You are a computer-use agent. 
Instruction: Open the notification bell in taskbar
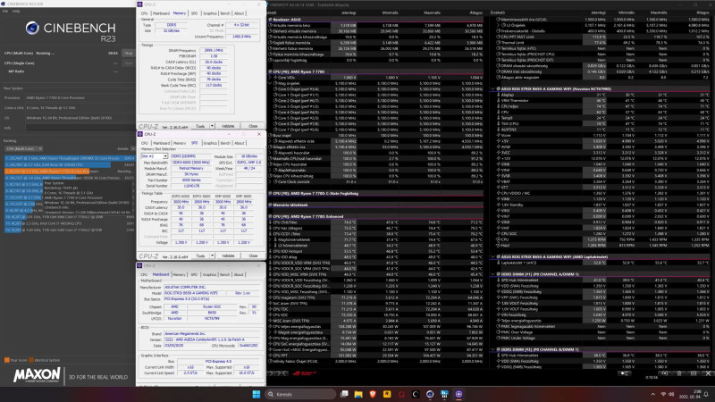(706, 394)
